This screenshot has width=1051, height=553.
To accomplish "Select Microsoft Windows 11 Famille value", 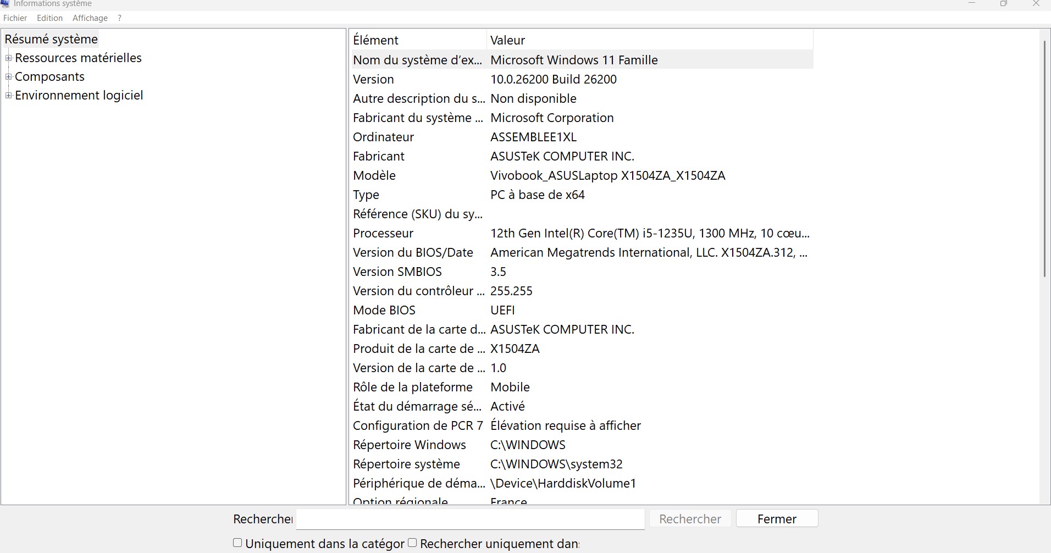I will (x=574, y=60).
